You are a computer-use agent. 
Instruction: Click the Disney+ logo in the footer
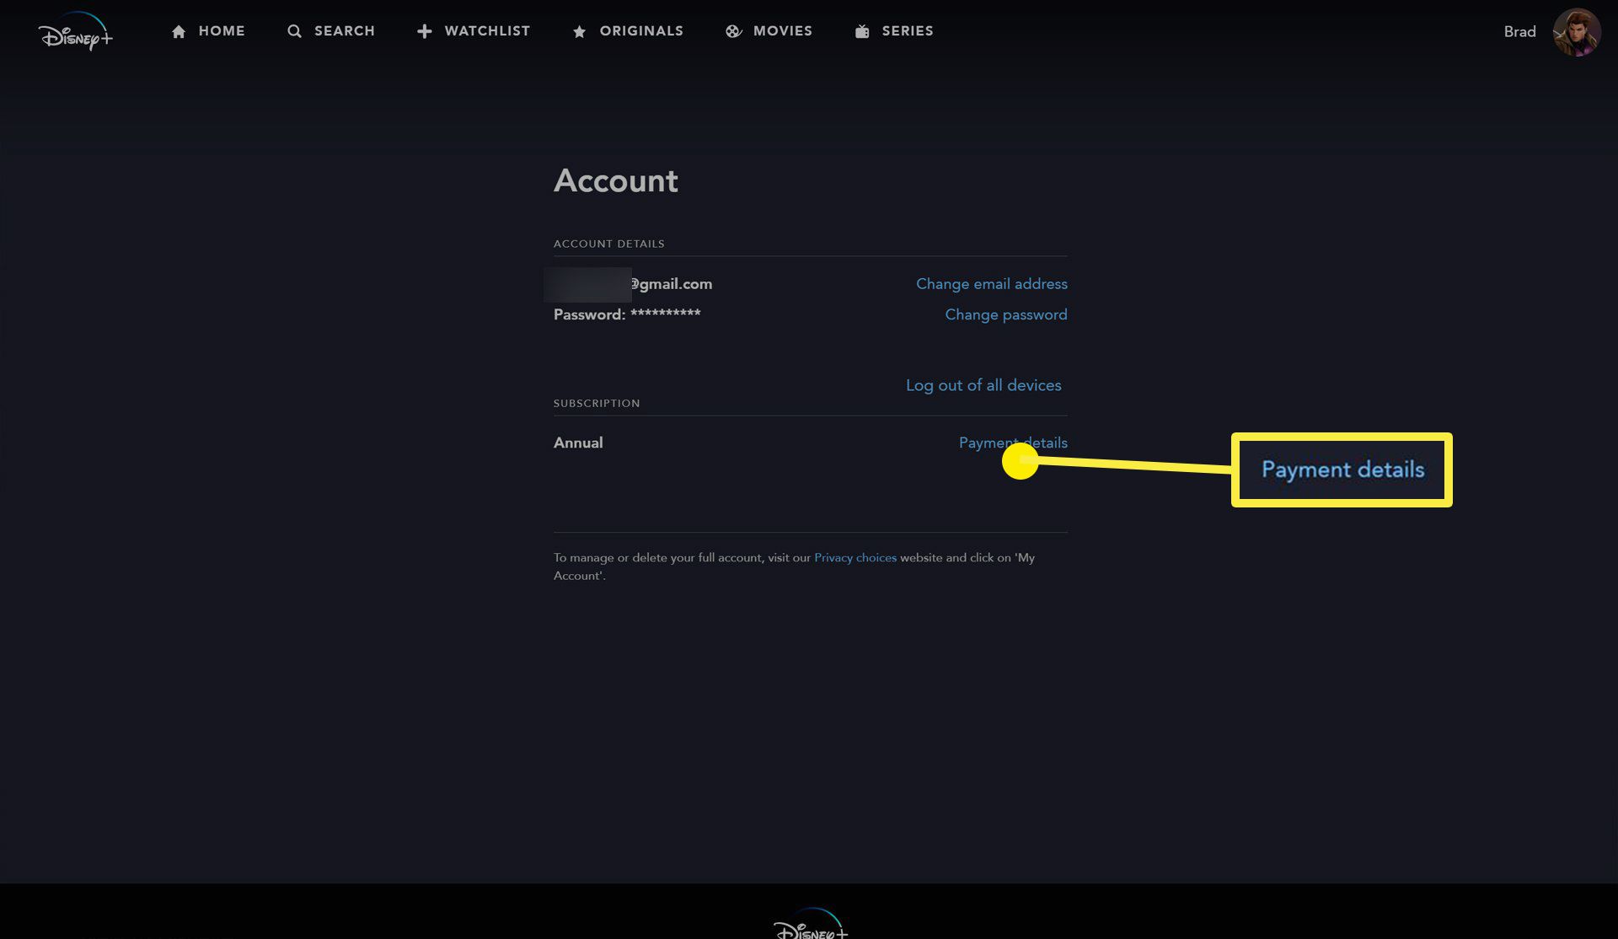[810, 924]
